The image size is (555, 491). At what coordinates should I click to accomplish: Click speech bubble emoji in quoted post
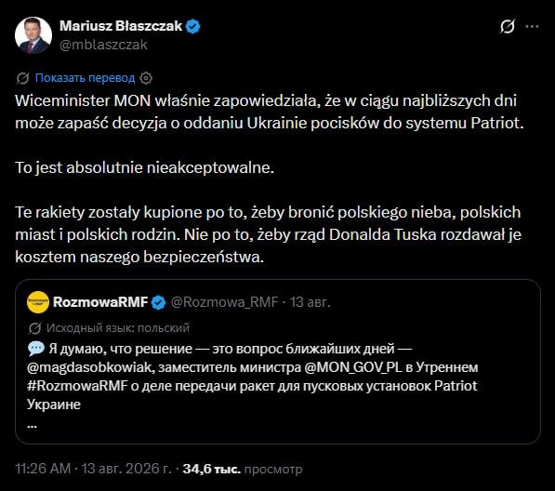[x=35, y=349]
